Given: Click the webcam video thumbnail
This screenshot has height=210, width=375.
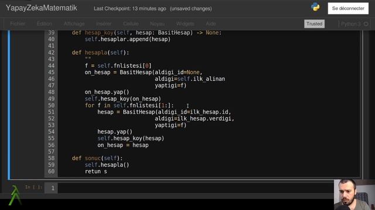Looking at the screenshot, I should [354, 194].
